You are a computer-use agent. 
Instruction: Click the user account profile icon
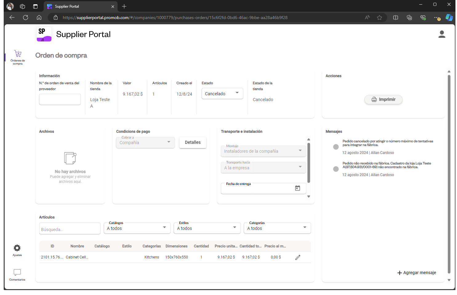point(442,34)
